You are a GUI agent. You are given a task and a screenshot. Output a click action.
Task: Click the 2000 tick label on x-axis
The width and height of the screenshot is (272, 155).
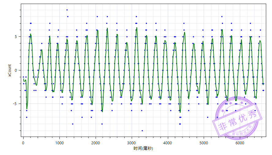pos(96,143)
